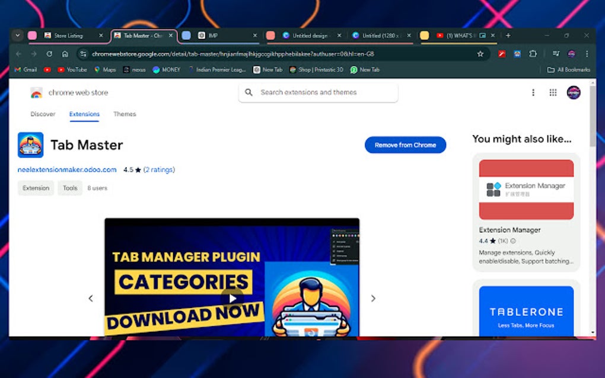Switch to the Themes section
This screenshot has height=378, width=605.
click(125, 114)
